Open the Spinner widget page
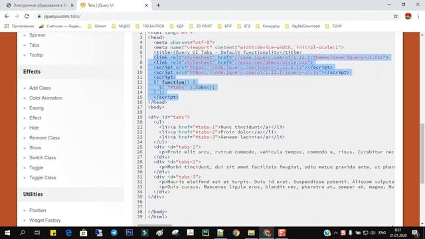 [x=37, y=35]
